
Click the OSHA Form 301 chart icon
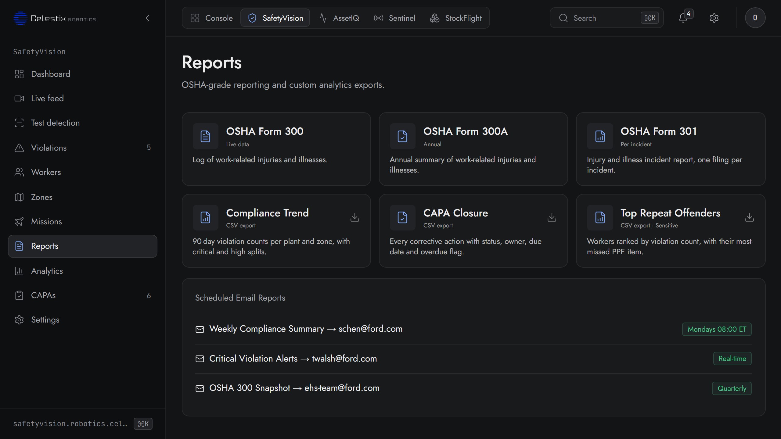[x=600, y=136]
